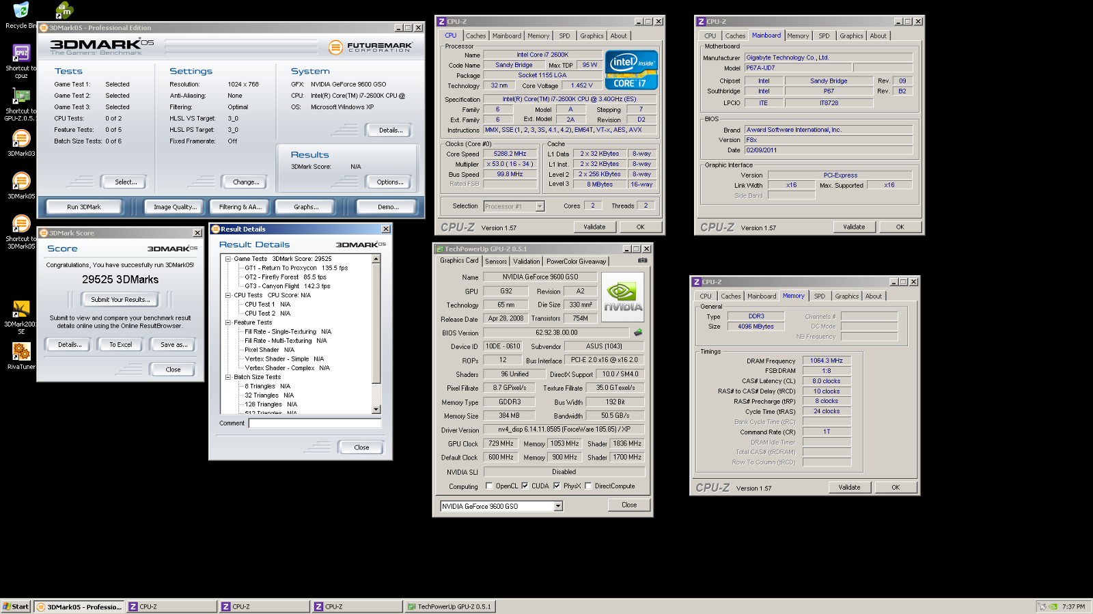Open the Graphs... button in 3DMark05
This screenshot has width=1093, height=614.
[306, 207]
